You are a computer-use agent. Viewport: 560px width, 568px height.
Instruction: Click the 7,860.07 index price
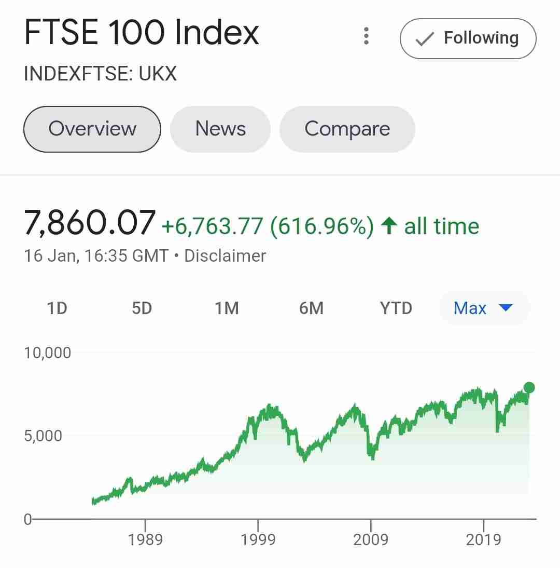[x=90, y=222]
